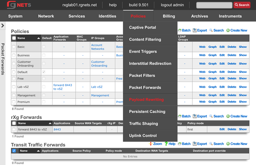Click logout admin link
Image resolution: width=256 pixels, height=165 pixels.
[x=172, y=5]
